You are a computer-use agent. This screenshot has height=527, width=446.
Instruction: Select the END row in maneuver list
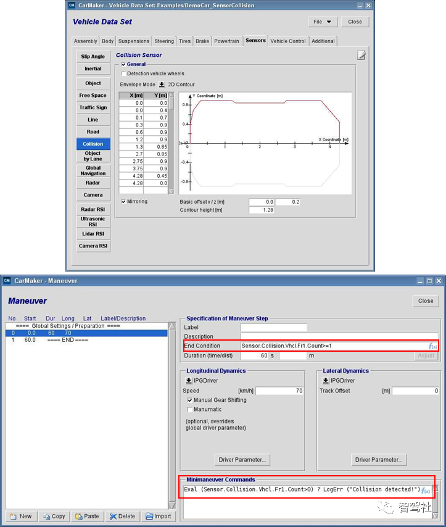(86, 340)
